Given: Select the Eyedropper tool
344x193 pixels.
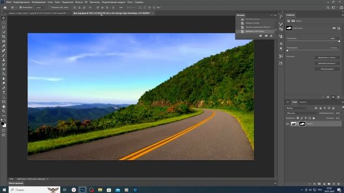Looking at the screenshot, I should [4, 46].
